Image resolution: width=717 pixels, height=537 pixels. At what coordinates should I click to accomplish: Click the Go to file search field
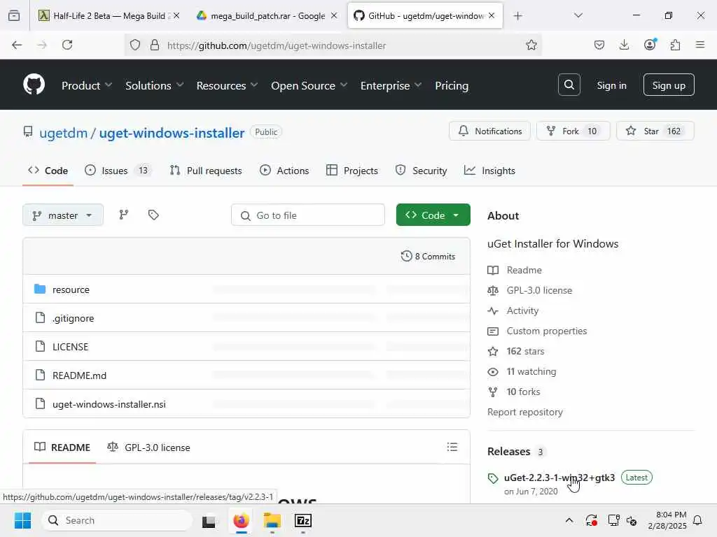pos(308,215)
